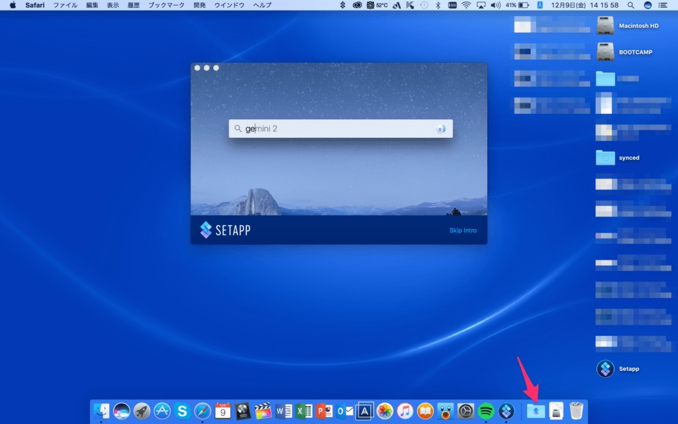678x424 pixels.
Task: Select the synced folder on desktop
Action: pos(618,158)
